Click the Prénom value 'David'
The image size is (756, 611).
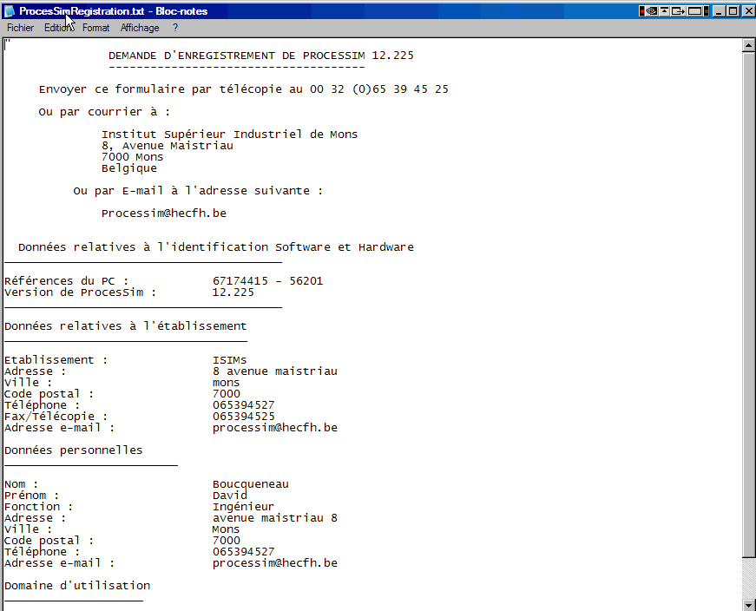(x=230, y=496)
